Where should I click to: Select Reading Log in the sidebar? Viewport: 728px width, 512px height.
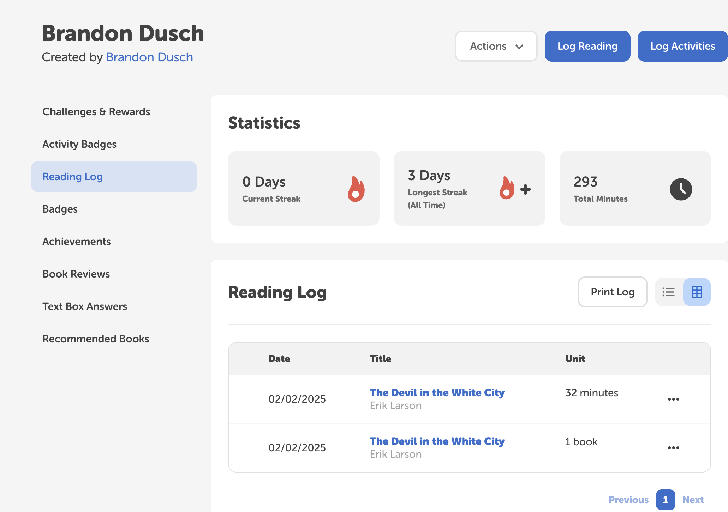click(x=72, y=176)
